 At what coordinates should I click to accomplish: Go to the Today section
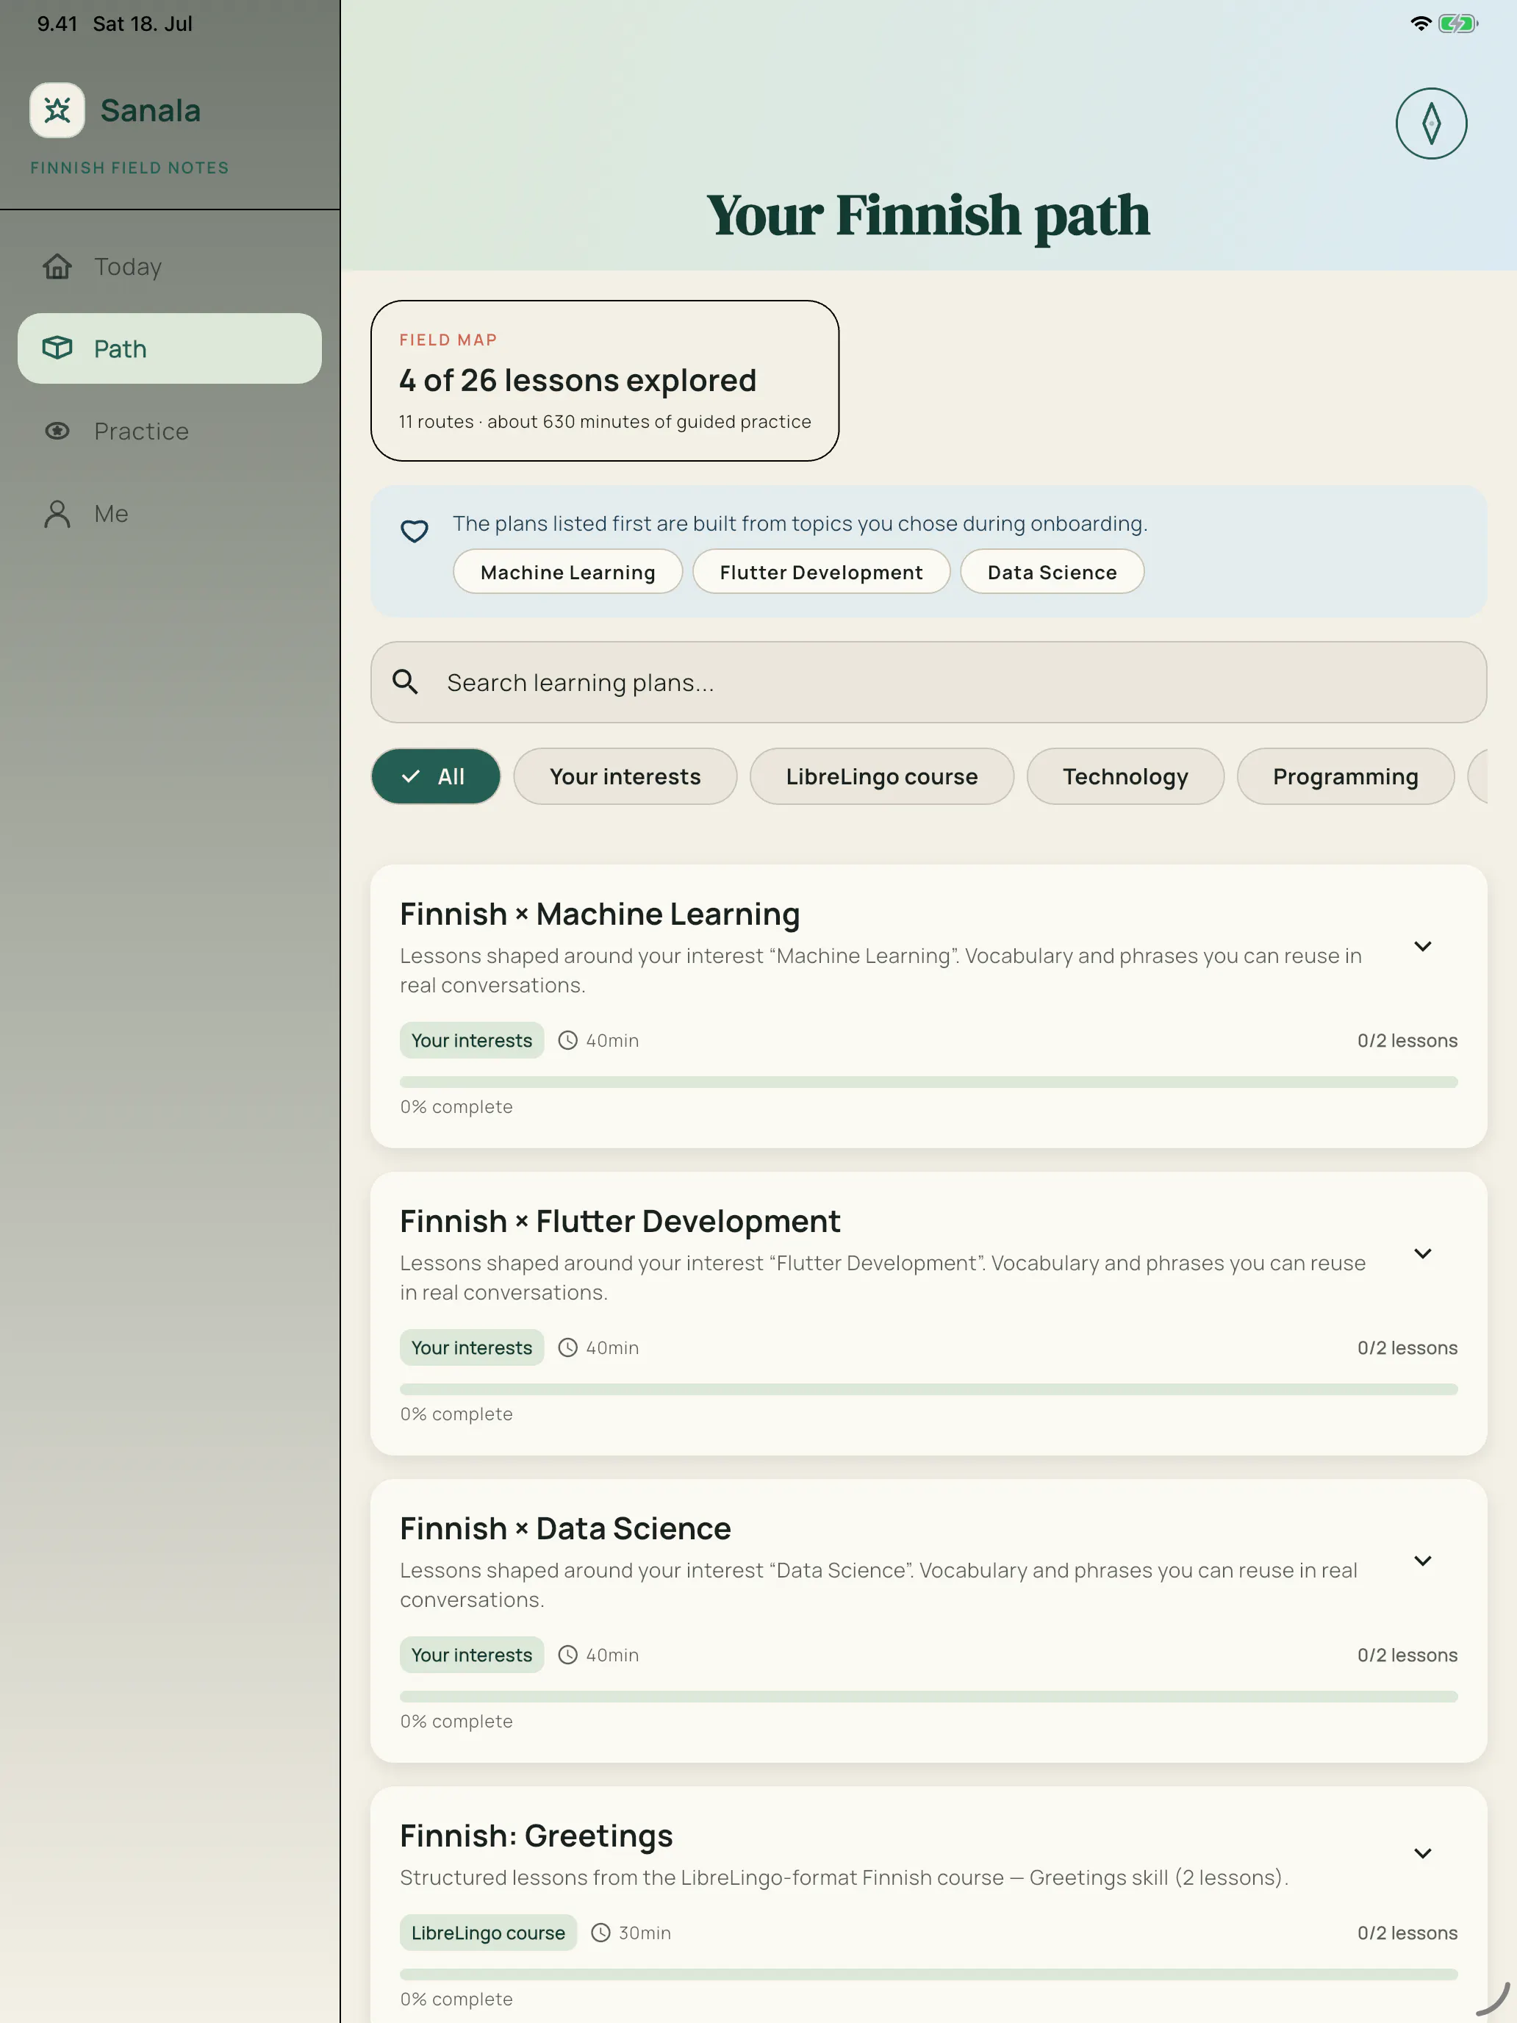coord(169,266)
